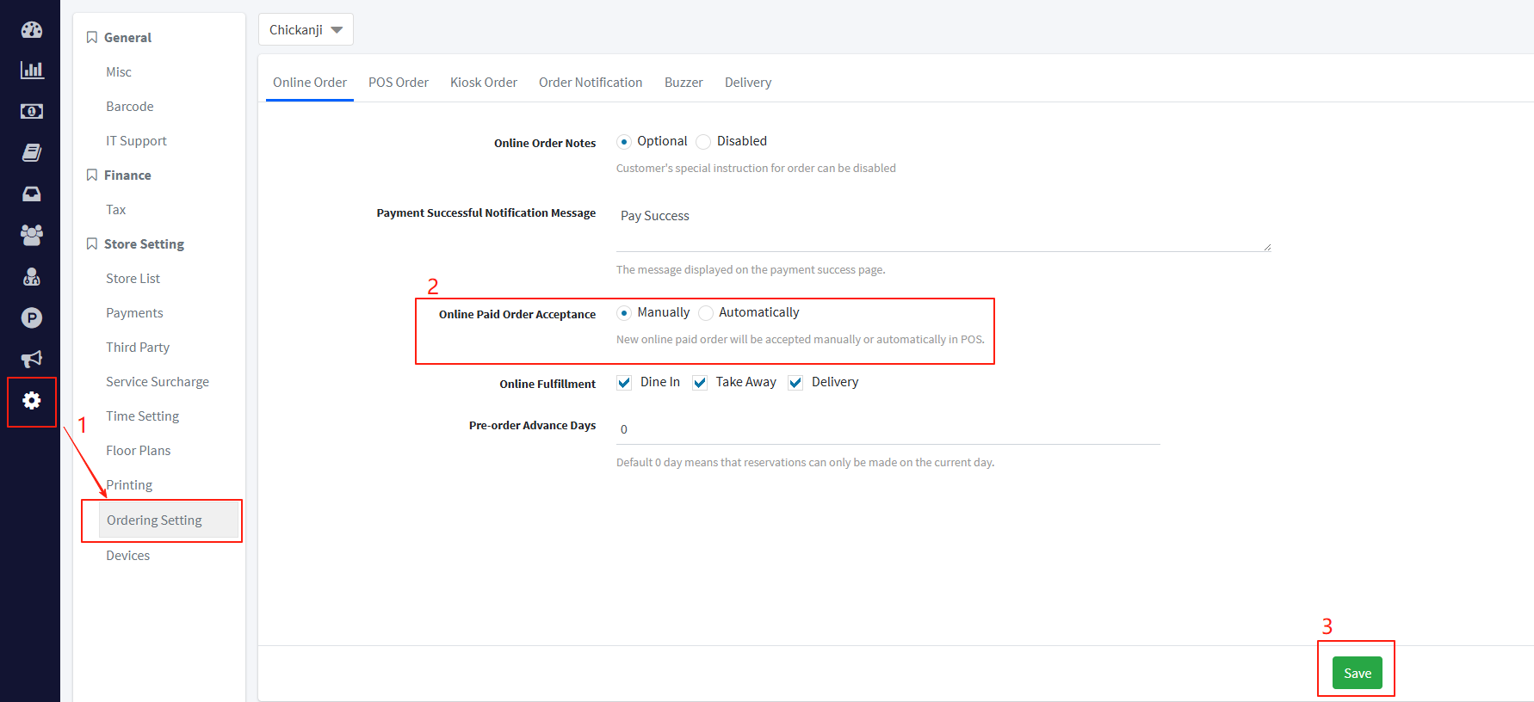This screenshot has width=1534, height=702.
Task: Switch to the Buzzer tab
Action: 683,83
